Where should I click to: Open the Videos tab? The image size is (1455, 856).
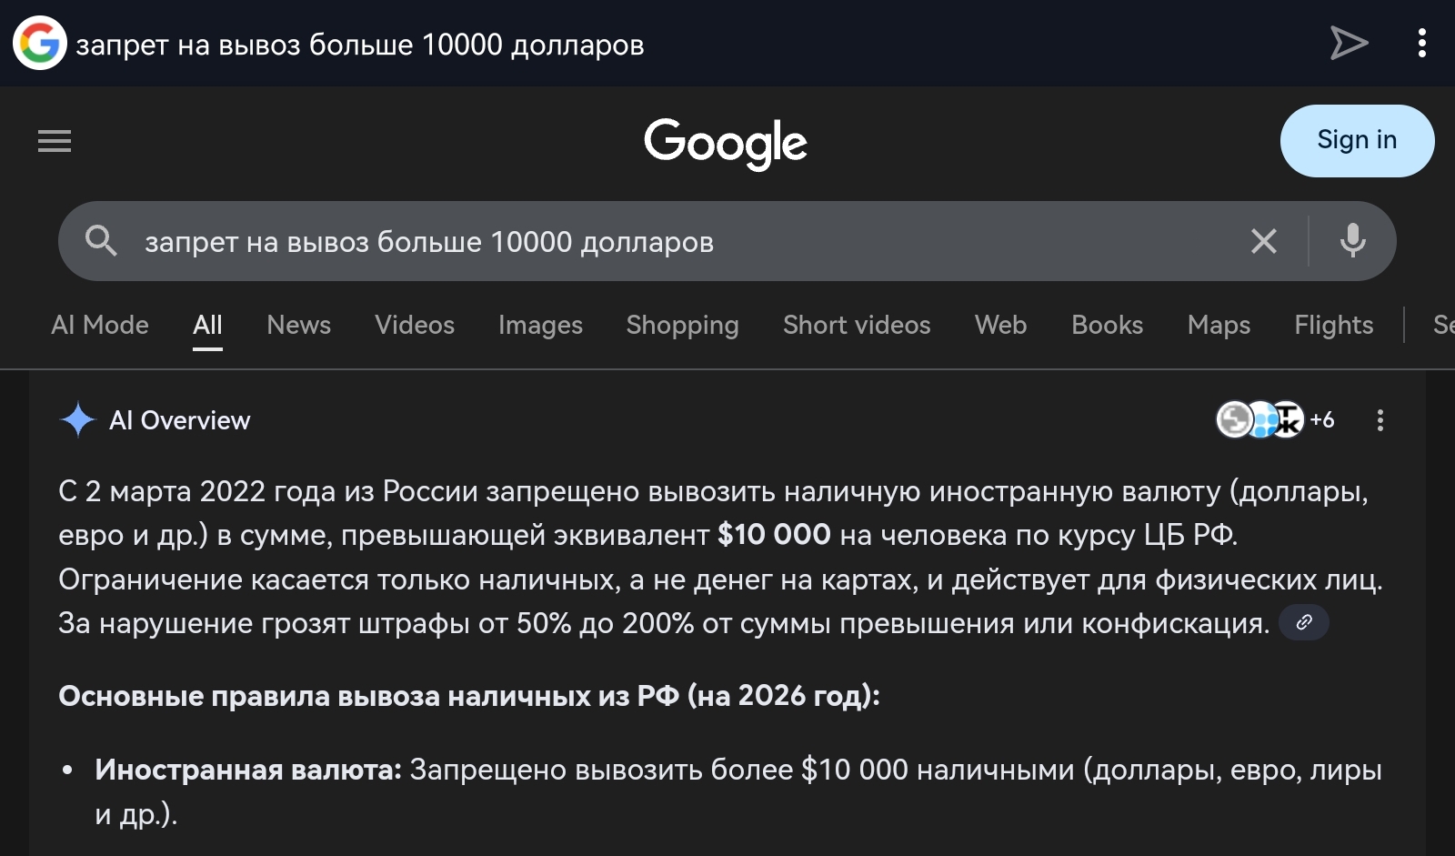tap(415, 325)
